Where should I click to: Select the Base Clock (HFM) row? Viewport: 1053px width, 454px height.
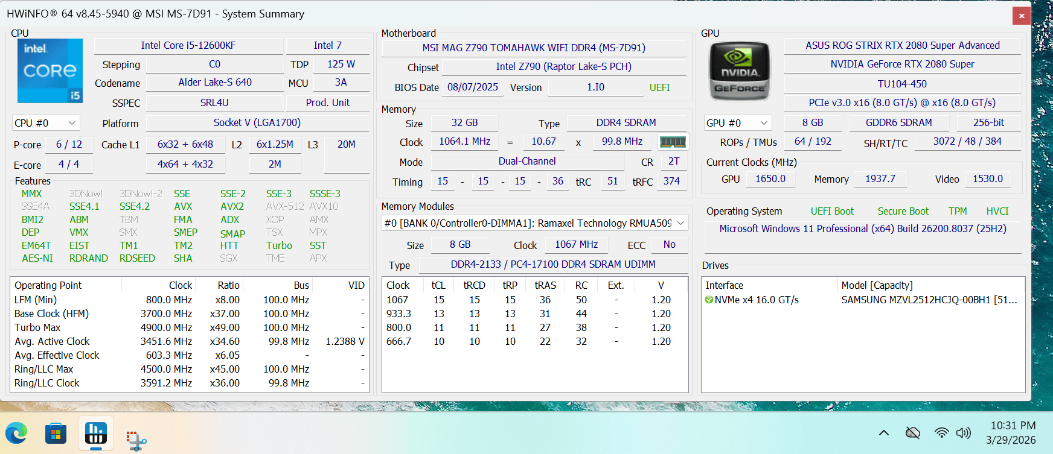[190, 314]
